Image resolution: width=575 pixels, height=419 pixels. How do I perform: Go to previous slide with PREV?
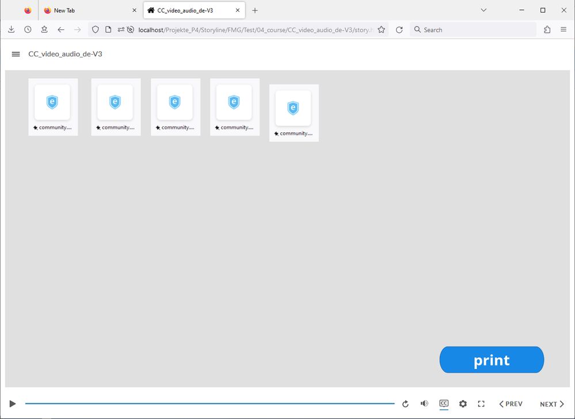[x=511, y=403]
